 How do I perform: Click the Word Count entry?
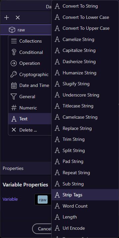[85, 206]
